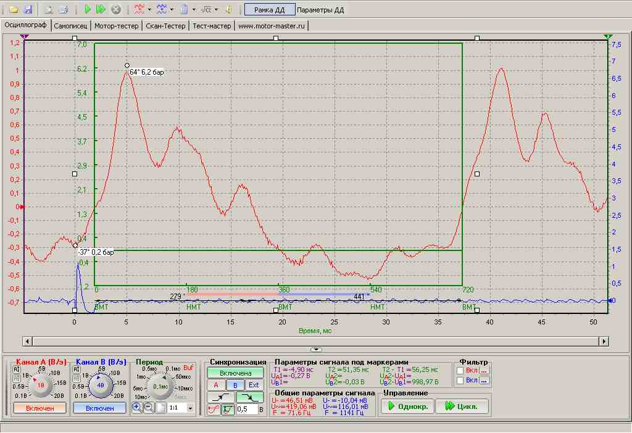Open the Мотор-тестер tab

(117, 26)
